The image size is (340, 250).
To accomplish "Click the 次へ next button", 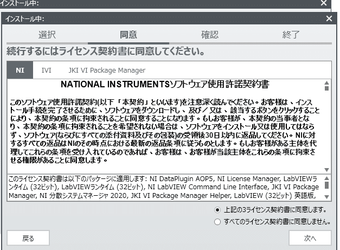I will coord(310,238).
